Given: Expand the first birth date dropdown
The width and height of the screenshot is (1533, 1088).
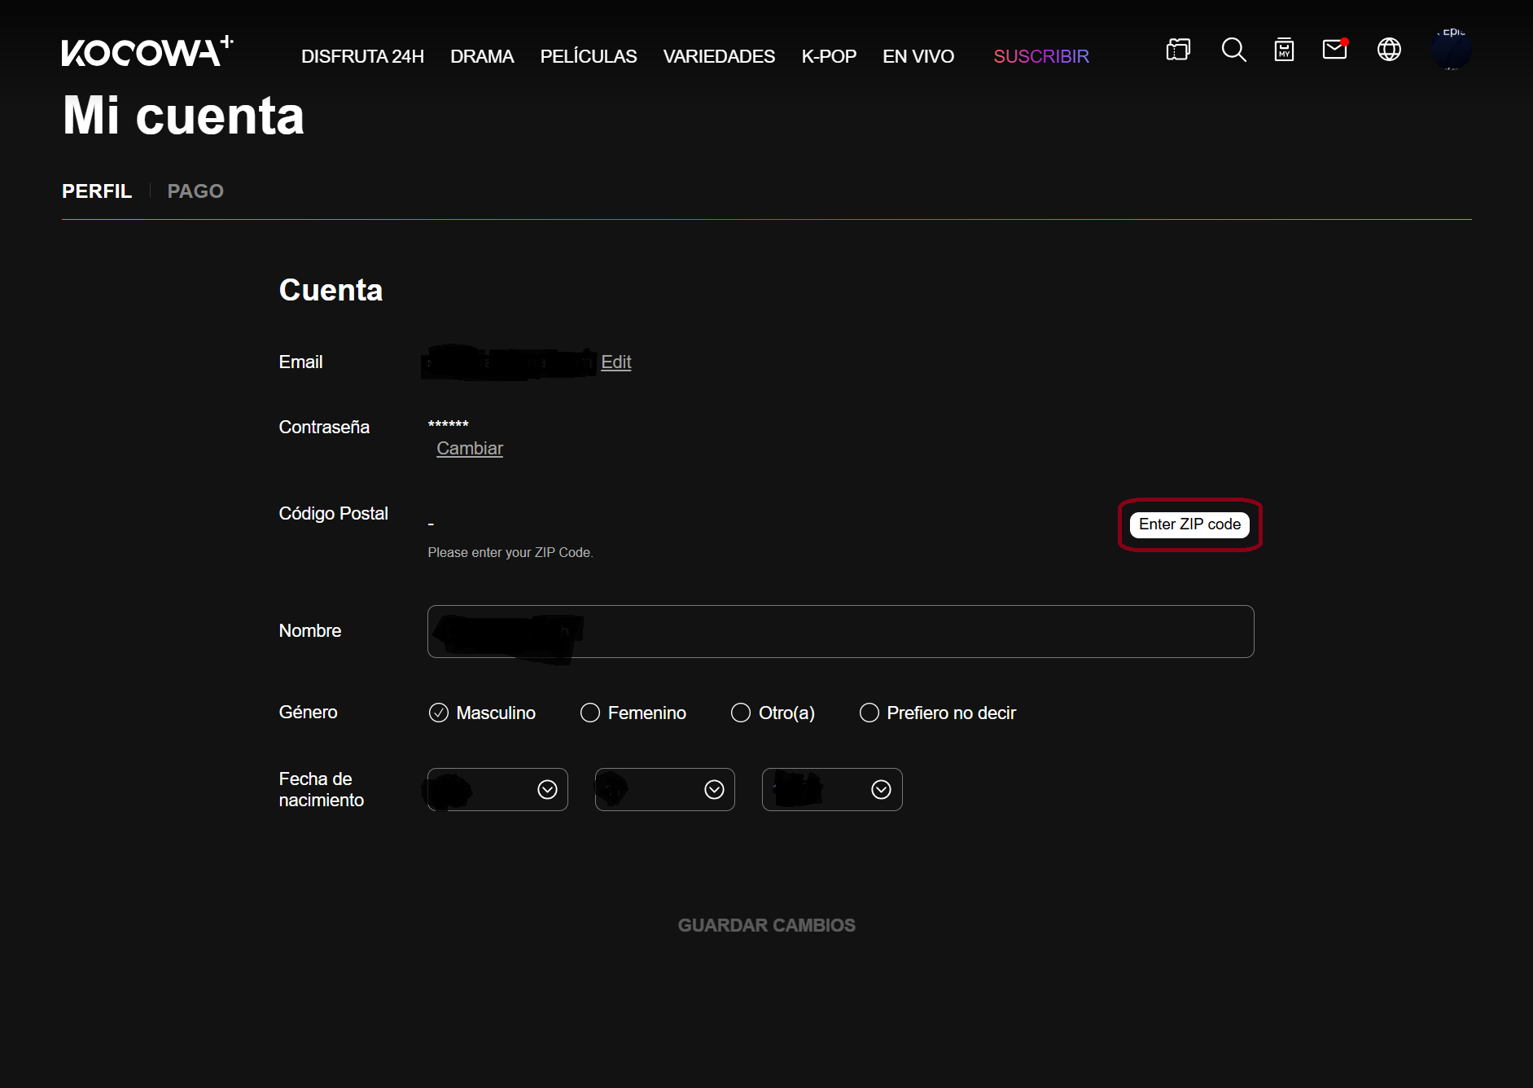Looking at the screenshot, I should click(x=497, y=790).
